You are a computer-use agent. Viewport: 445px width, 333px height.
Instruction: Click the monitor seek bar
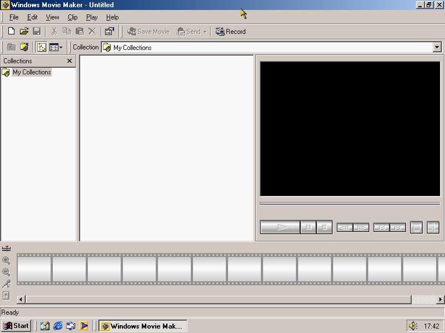pyautogui.click(x=349, y=203)
